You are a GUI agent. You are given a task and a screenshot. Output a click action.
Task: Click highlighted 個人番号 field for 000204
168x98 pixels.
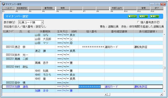click(x=90, y=87)
